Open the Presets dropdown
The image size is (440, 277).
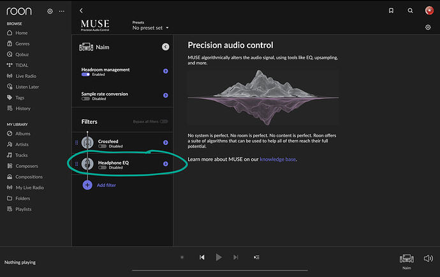pos(150,28)
